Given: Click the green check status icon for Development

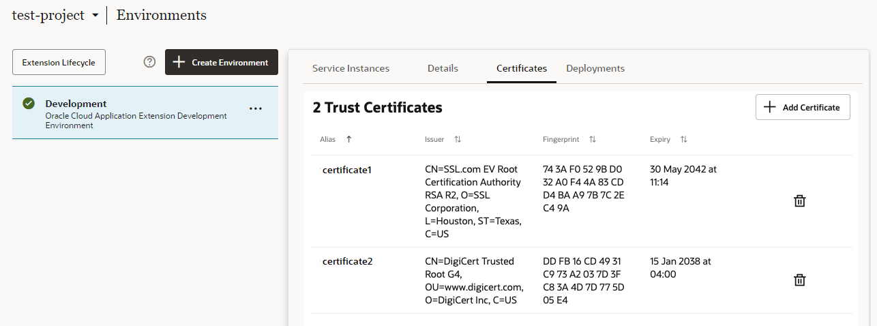Looking at the screenshot, I should tap(29, 104).
